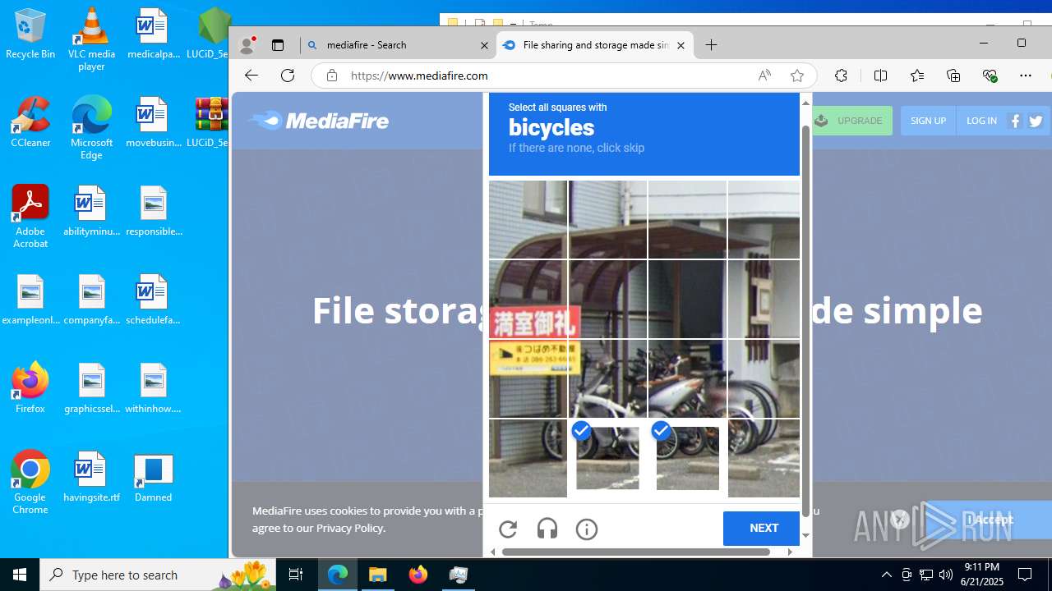This screenshot has height=591, width=1052.
Task: Open the Edge profile icon
Action: pyautogui.click(x=247, y=45)
